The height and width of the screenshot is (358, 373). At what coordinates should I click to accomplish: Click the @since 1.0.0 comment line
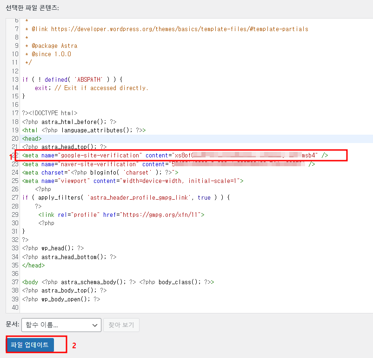click(x=48, y=54)
